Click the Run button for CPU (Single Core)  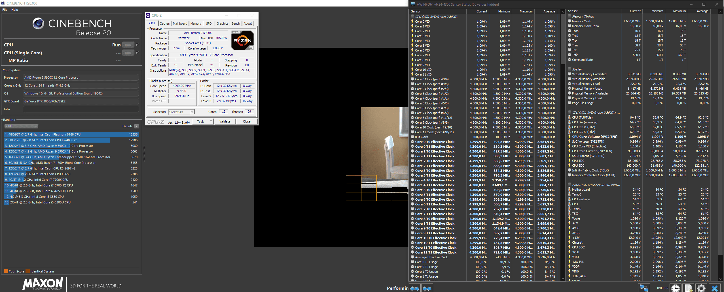coord(128,53)
